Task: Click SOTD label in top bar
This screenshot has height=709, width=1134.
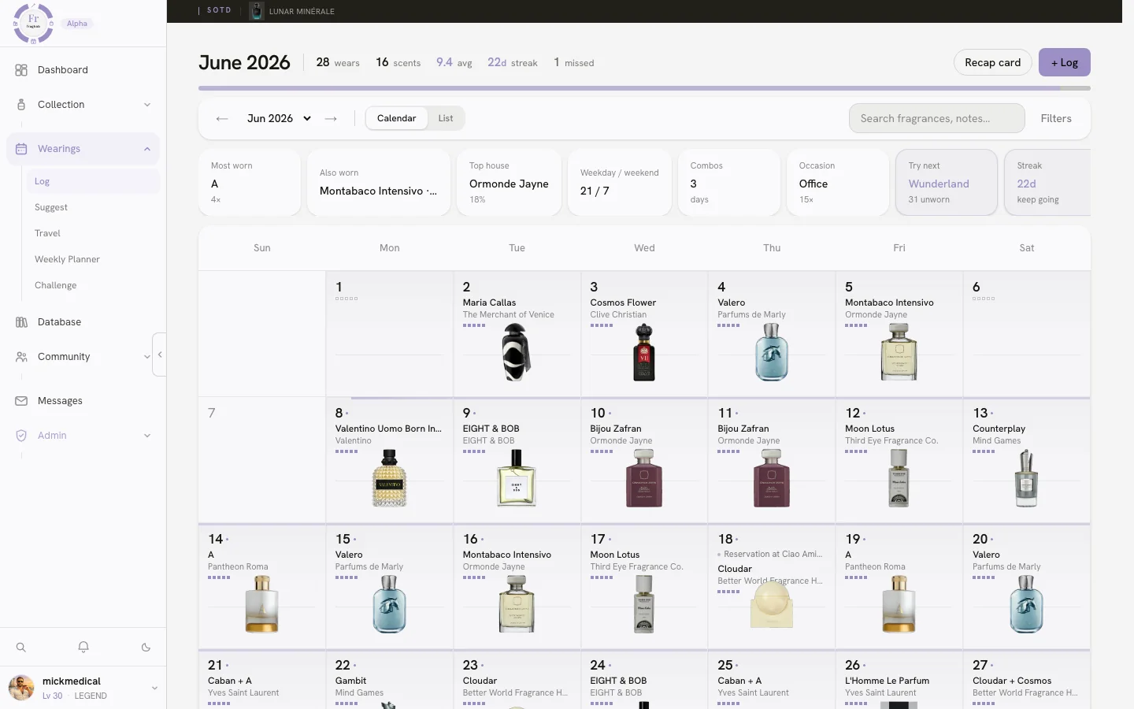Action: [x=219, y=10]
